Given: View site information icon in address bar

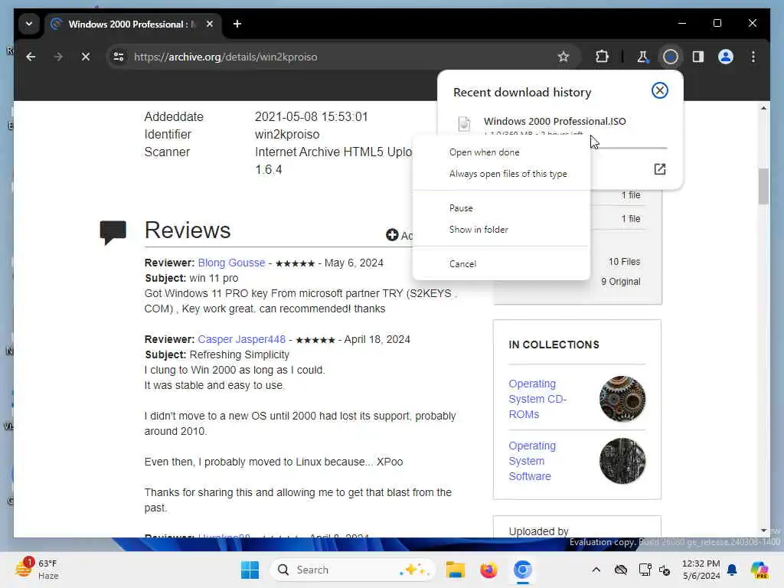Looking at the screenshot, I should [119, 57].
